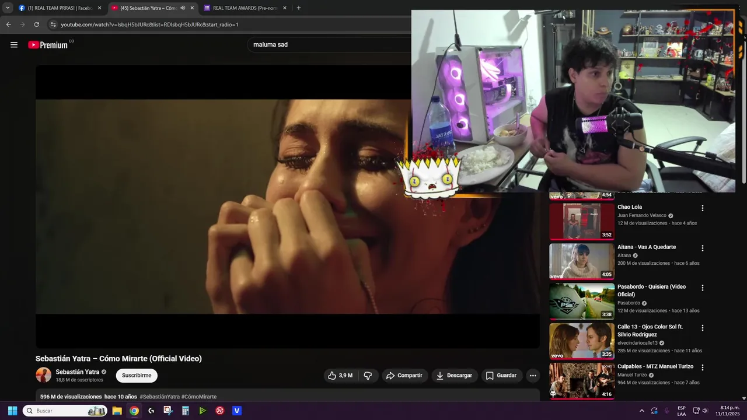Screen dimensions: 747x420
Task: Play Chao Lola thumbnail
Action: click(582, 221)
